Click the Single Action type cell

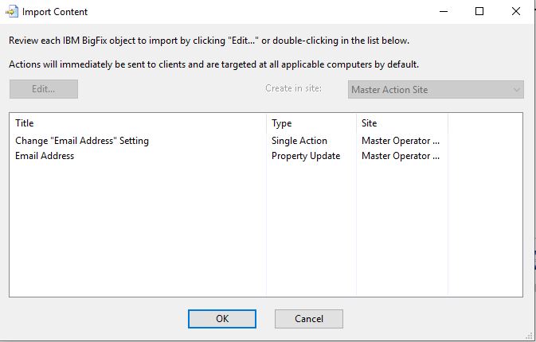click(299, 141)
